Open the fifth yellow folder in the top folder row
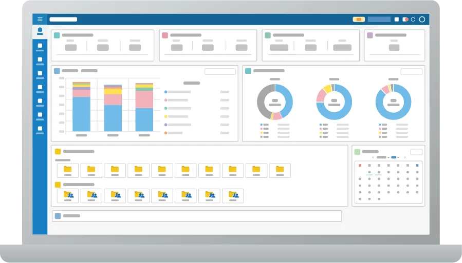The image size is (462, 263). pyautogui.click(x=162, y=170)
